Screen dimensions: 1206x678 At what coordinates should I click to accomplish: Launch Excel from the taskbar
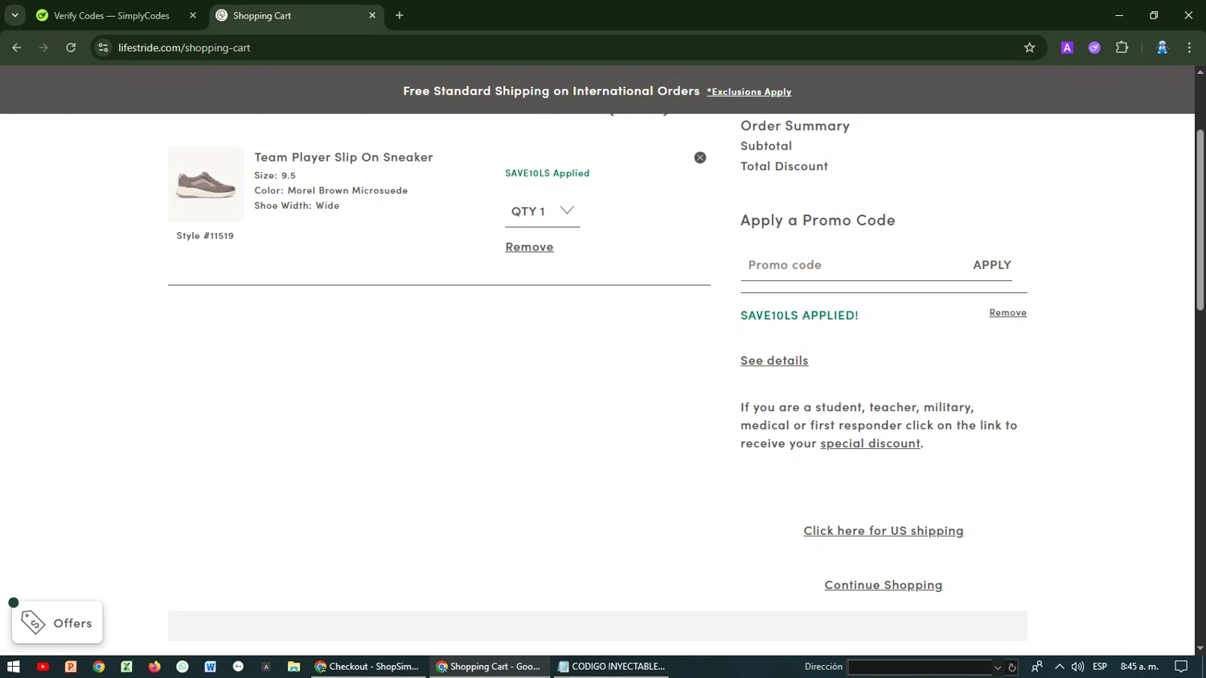click(126, 667)
